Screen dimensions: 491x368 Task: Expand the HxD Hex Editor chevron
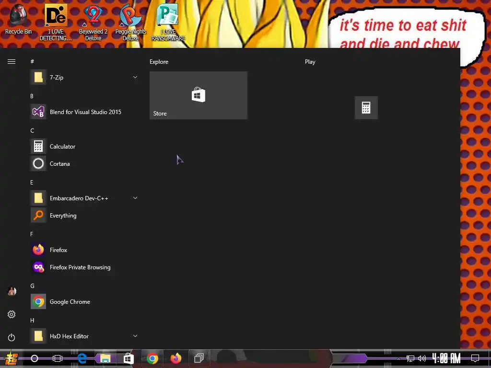[135, 336]
